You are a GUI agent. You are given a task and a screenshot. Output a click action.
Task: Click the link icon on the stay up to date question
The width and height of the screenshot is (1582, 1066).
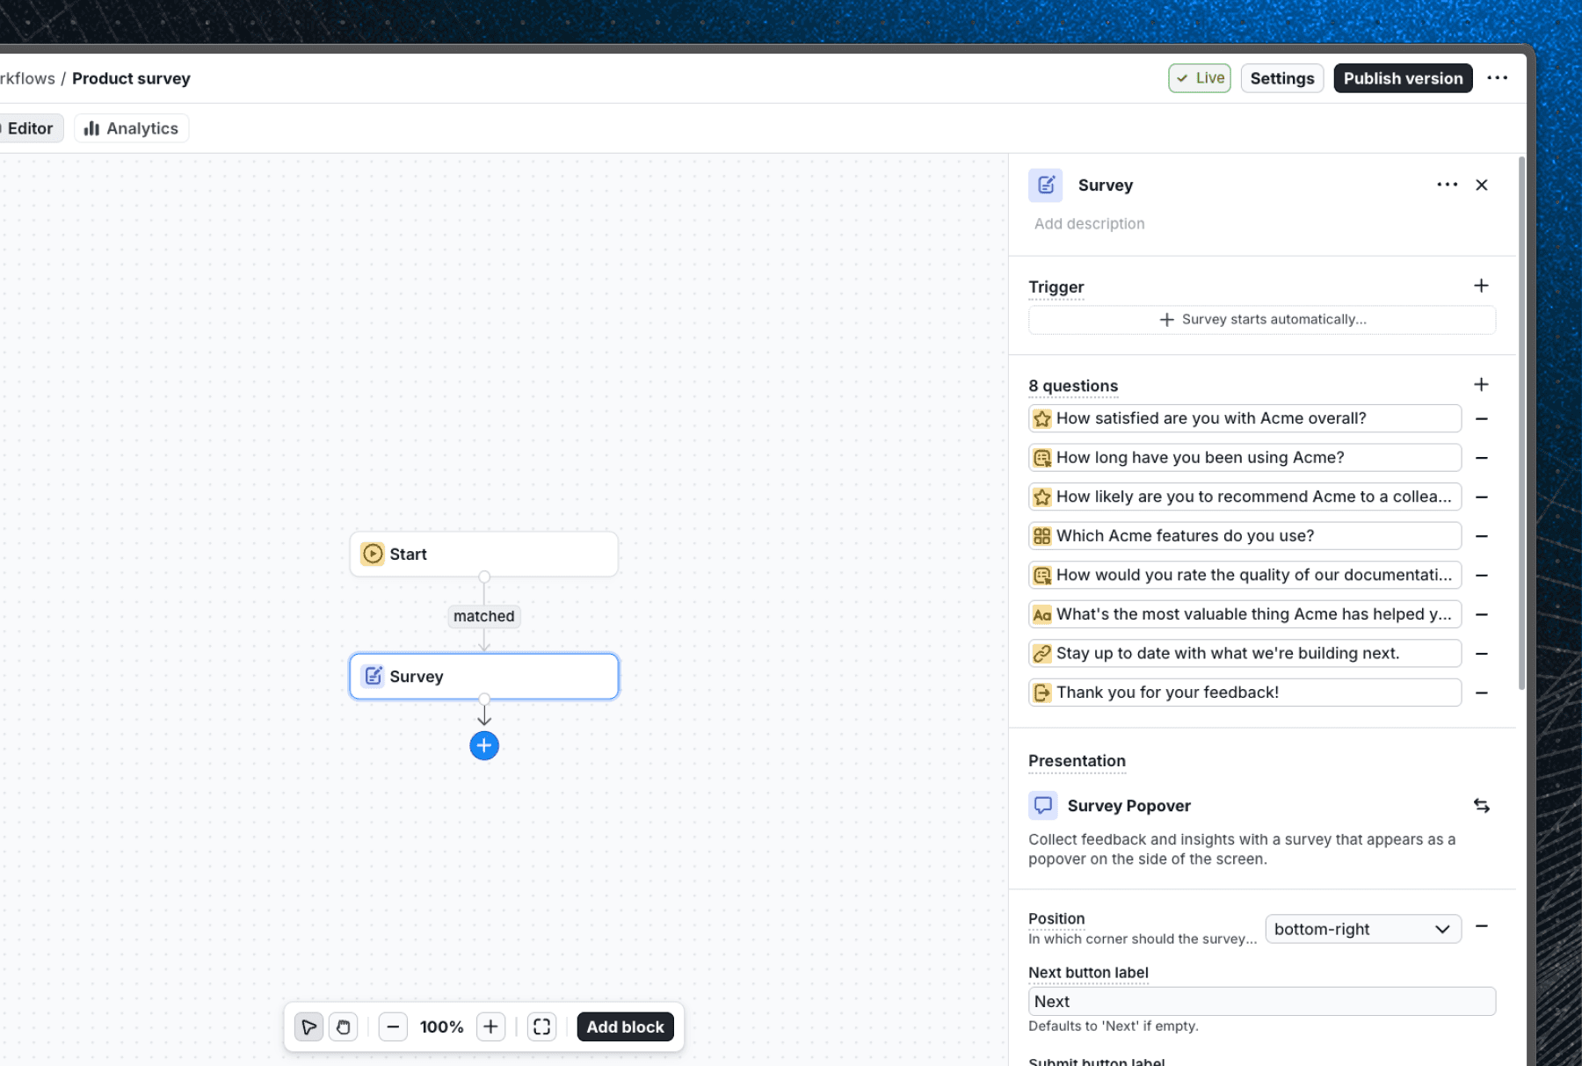click(x=1042, y=653)
